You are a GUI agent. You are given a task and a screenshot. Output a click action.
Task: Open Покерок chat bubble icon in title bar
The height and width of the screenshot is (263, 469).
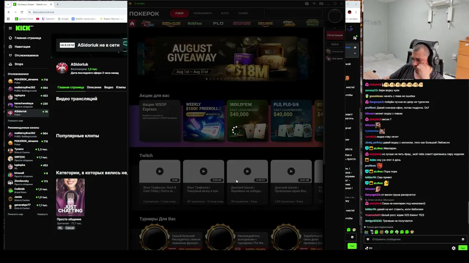tap(307, 4)
